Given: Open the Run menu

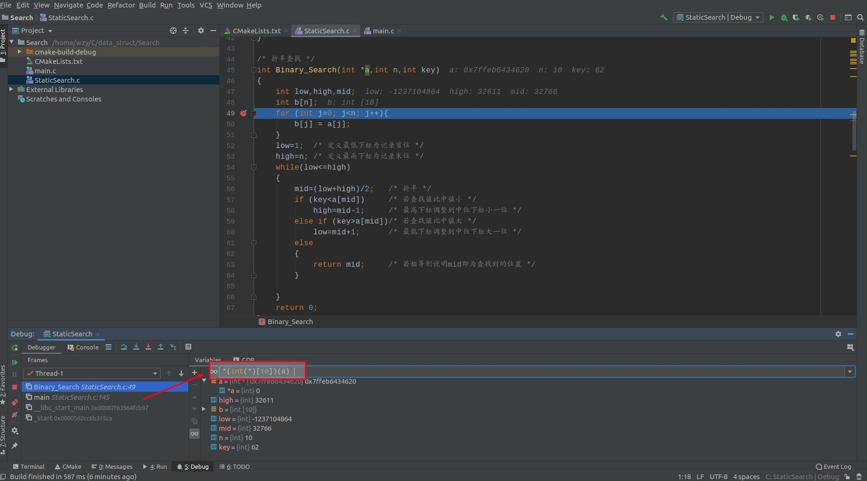Looking at the screenshot, I should 166,5.
